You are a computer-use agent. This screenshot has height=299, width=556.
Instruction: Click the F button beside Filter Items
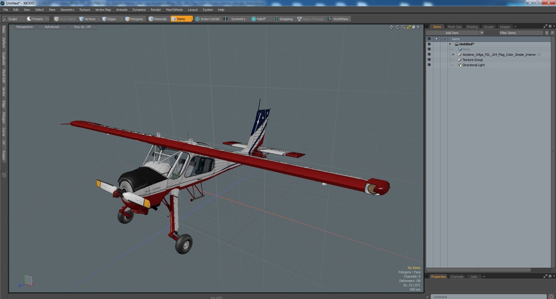point(552,33)
